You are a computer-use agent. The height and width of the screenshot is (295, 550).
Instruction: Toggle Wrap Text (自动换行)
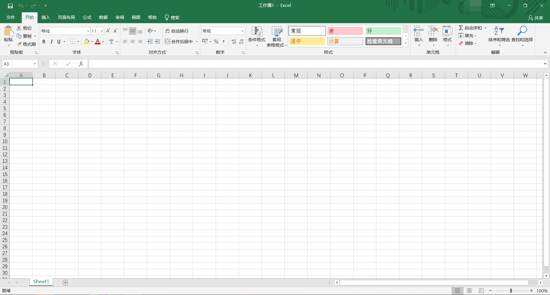coord(177,31)
